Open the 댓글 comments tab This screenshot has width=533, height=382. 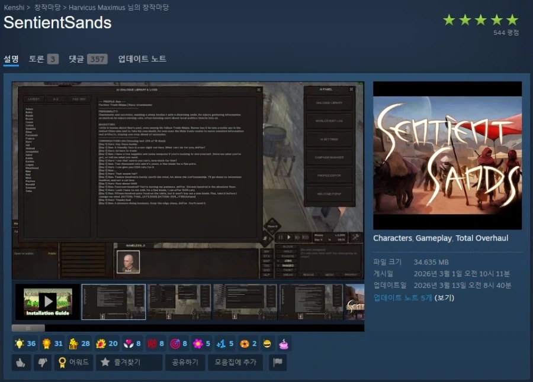(x=88, y=59)
